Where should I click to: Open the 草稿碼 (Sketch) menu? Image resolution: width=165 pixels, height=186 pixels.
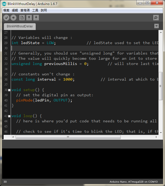click(x=25, y=10)
